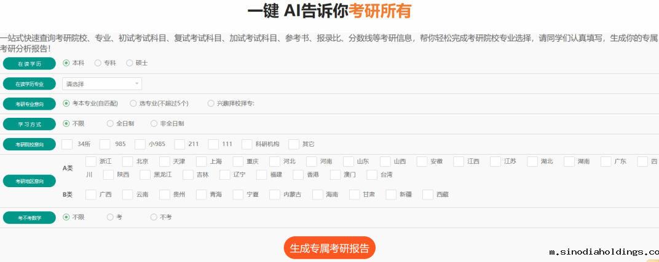Check the 上海 region checkbox
Screen dimensions: 659x262
[x=202, y=161]
